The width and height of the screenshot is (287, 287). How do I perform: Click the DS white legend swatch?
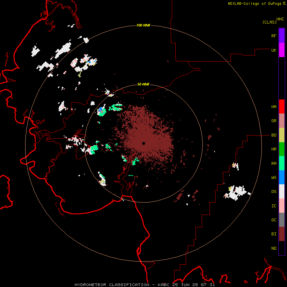coord(282,191)
